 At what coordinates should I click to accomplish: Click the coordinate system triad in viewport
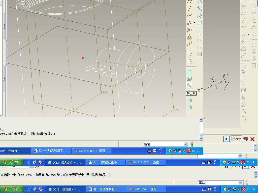pos(85,58)
